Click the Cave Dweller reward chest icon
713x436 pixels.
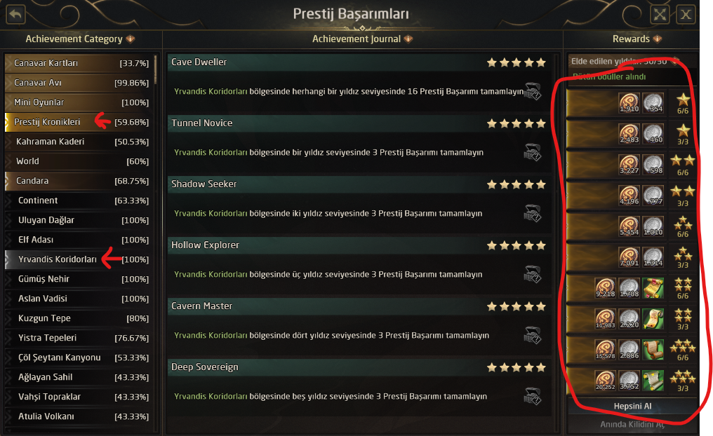click(533, 91)
